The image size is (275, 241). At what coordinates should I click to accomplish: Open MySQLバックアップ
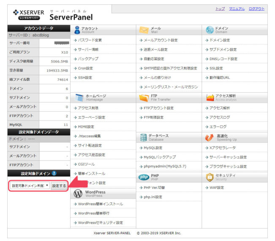pyautogui.click(x=160, y=157)
